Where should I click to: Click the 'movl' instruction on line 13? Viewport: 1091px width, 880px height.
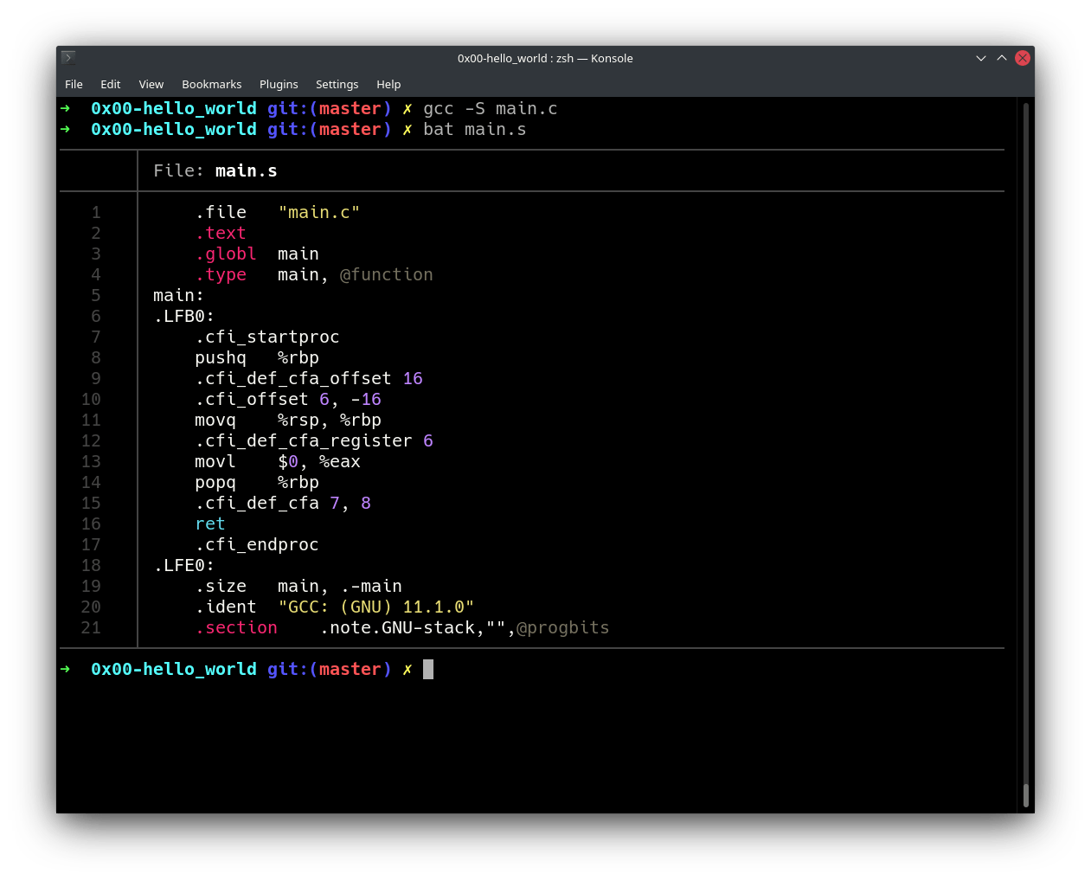[x=215, y=461]
